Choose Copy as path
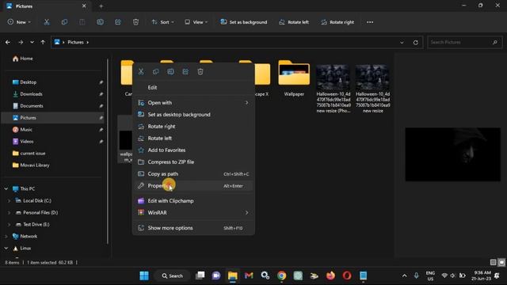This screenshot has width=507, height=285. click(193, 174)
